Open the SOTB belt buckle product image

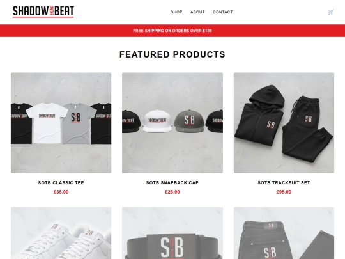coord(172,233)
